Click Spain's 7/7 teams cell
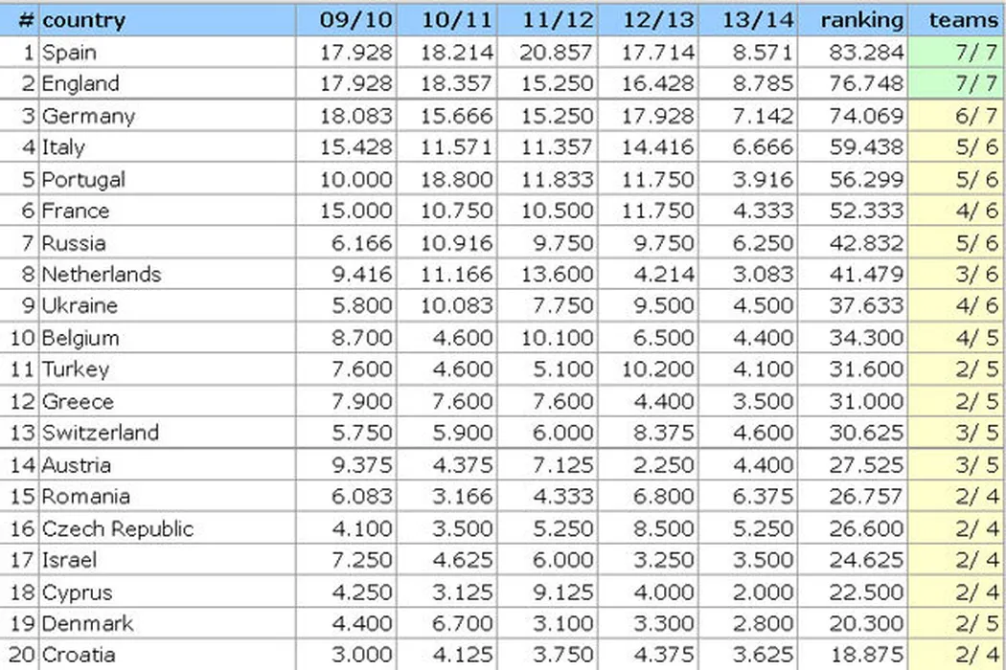 tap(964, 52)
